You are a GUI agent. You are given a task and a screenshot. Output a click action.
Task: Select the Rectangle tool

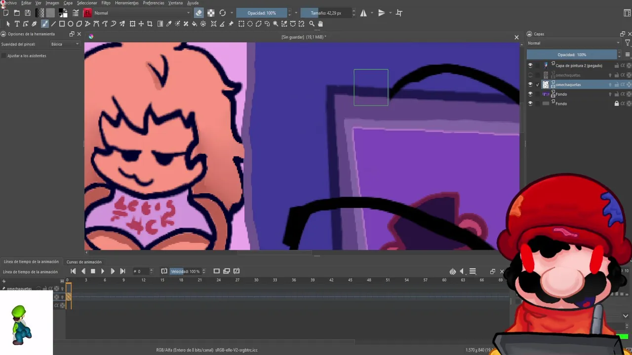coord(62,24)
